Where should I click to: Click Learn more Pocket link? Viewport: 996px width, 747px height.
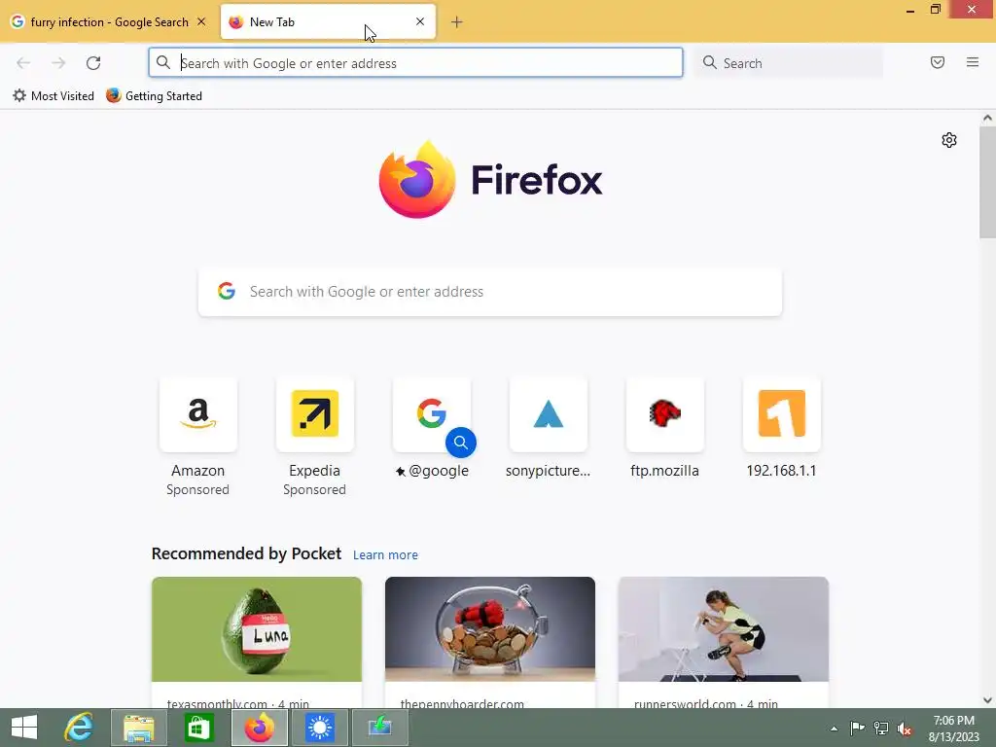385,555
